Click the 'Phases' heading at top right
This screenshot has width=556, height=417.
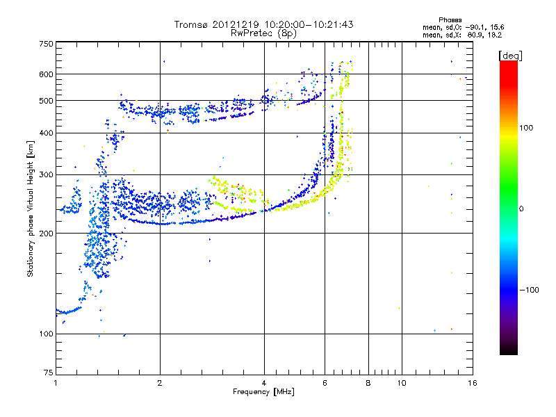450,20
